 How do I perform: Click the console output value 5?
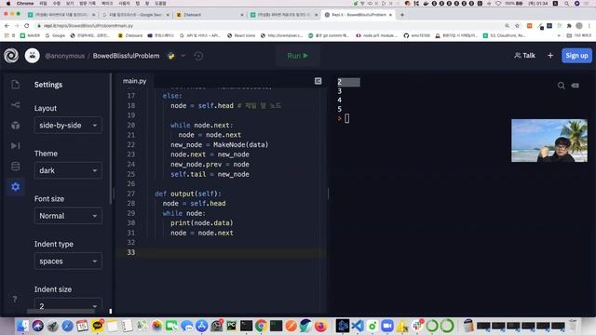pos(339,109)
